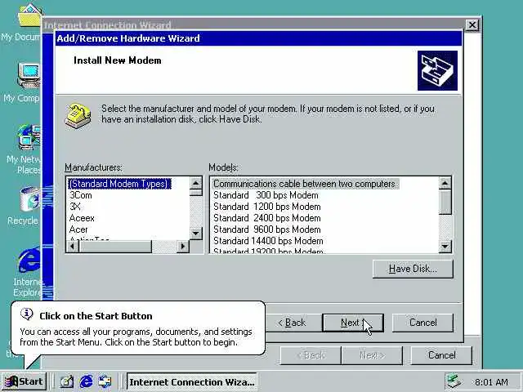This screenshot has width=523, height=392.
Task: Click Manufacturers list scroll left arrow
Action: click(73, 247)
